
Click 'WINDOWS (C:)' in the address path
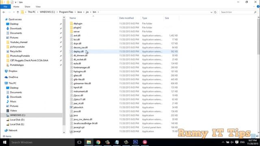[47, 12]
